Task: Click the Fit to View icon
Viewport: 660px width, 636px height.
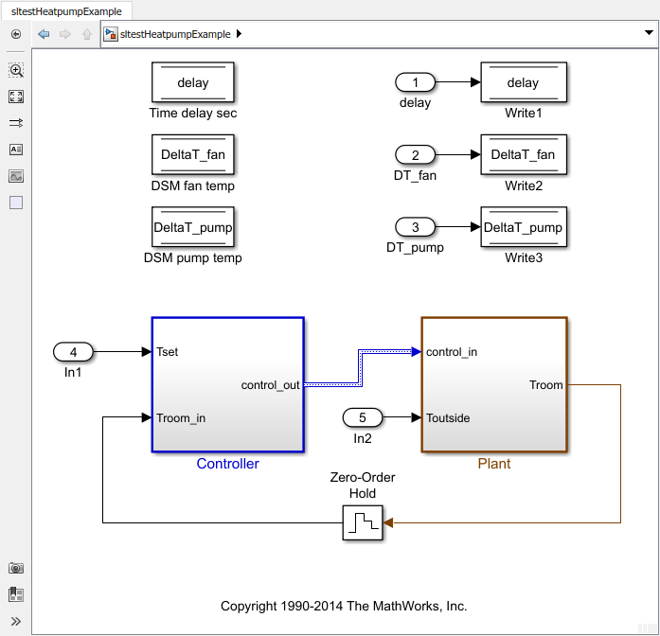Action: click(x=16, y=97)
